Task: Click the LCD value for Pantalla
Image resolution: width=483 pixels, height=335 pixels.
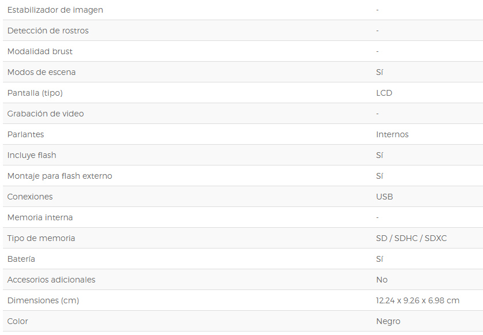Action: point(384,93)
